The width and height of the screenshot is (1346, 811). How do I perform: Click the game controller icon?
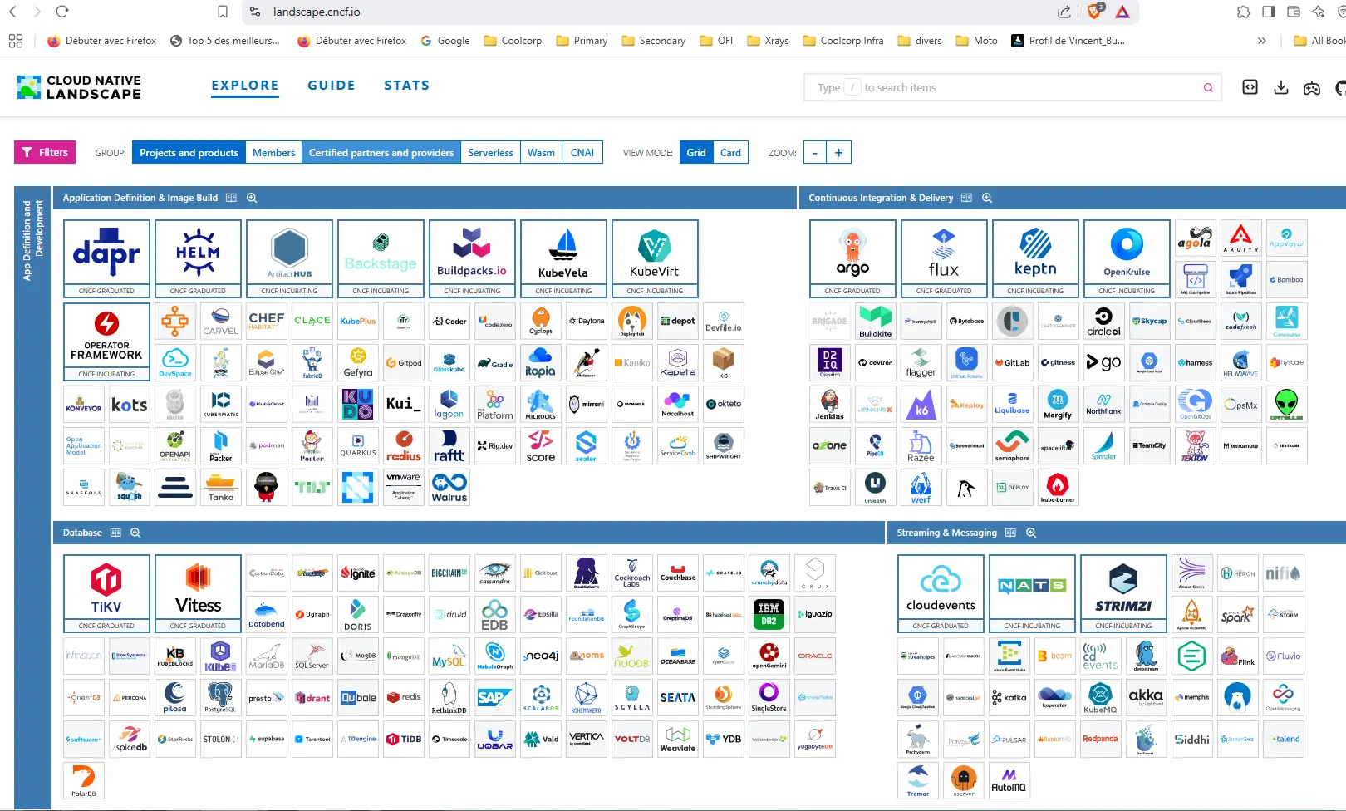[1312, 88]
